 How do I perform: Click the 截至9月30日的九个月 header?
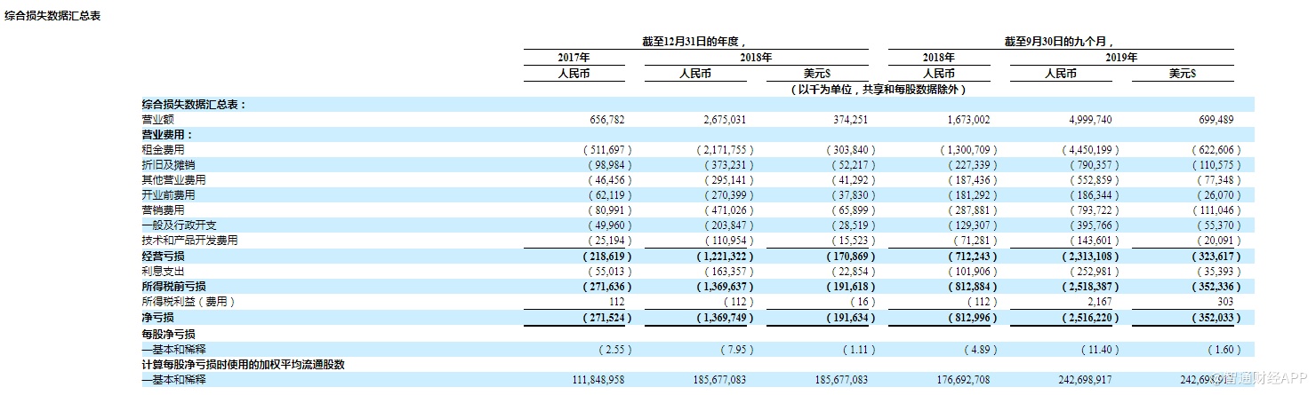click(x=1059, y=41)
